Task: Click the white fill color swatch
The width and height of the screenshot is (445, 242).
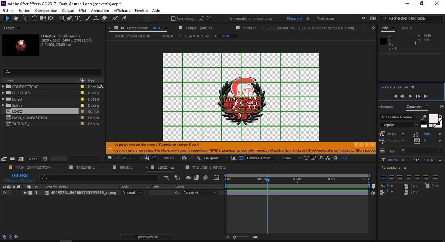Action: click(x=433, y=118)
